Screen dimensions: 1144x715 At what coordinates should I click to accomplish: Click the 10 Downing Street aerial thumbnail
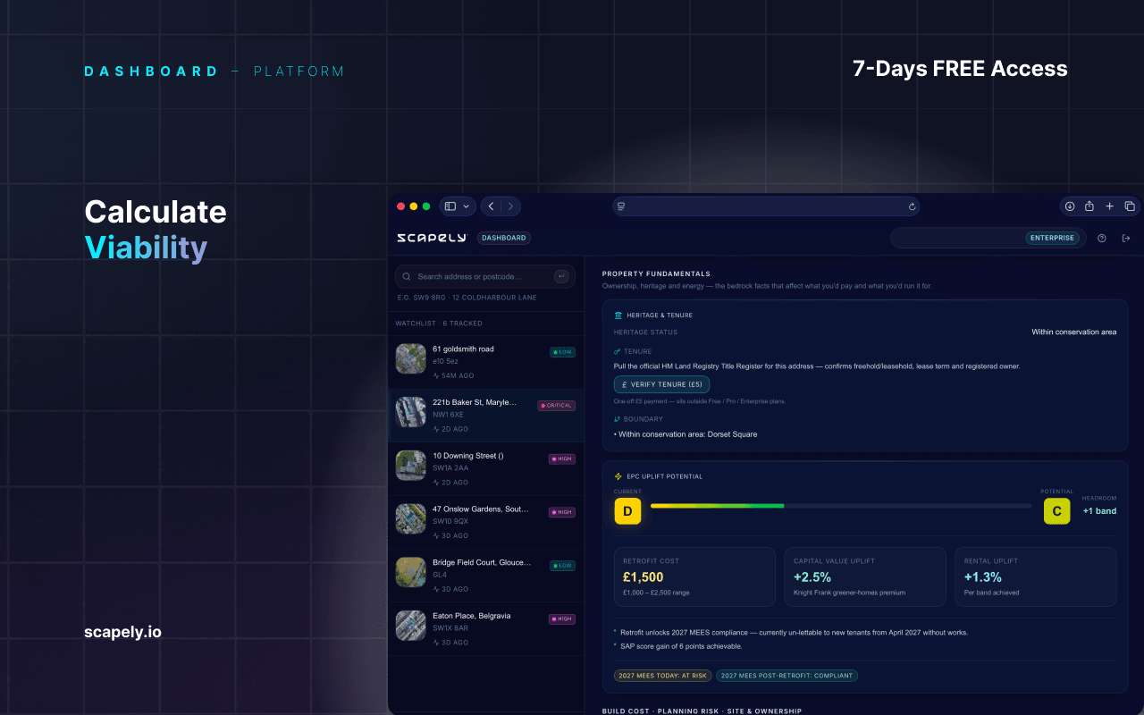click(x=411, y=465)
